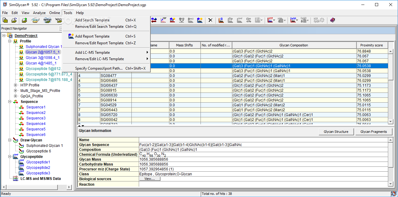This screenshot has height=197, width=398.
Task: Collapse the DemoProject root node
Action: 4,36
